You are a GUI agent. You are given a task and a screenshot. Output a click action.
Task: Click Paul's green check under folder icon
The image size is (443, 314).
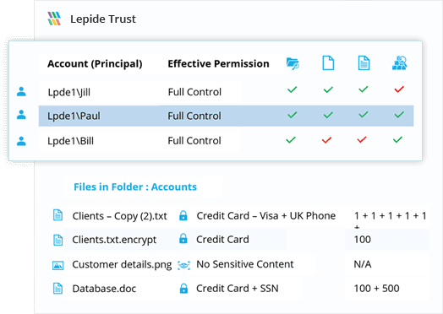click(x=293, y=115)
